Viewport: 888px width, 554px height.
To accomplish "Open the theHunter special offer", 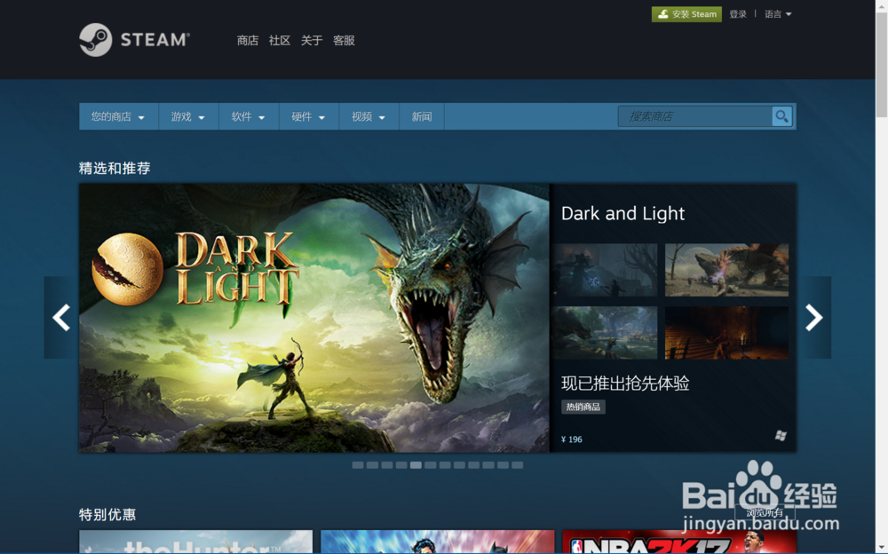I will [x=196, y=542].
